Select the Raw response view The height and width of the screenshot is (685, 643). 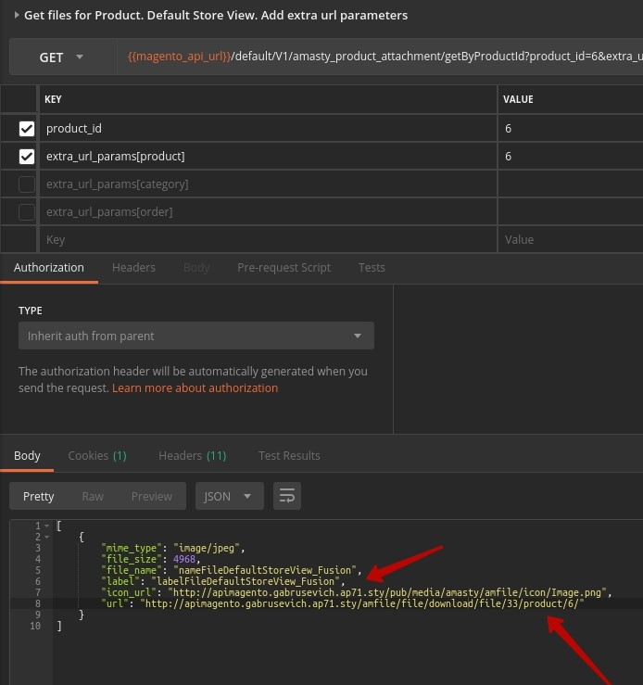[x=93, y=497]
